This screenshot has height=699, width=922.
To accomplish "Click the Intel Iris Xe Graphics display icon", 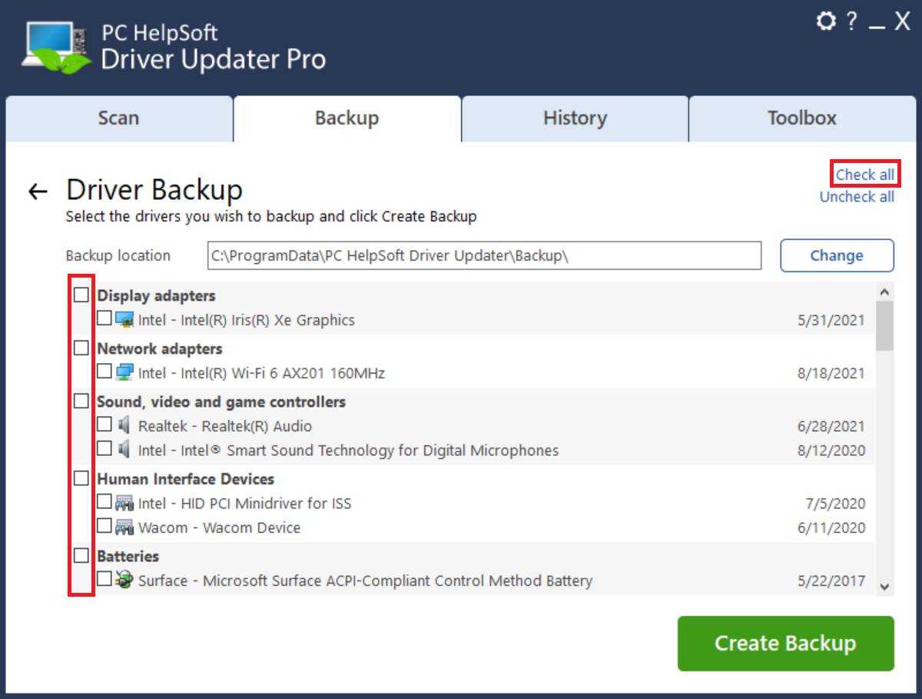I will pyautogui.click(x=124, y=319).
